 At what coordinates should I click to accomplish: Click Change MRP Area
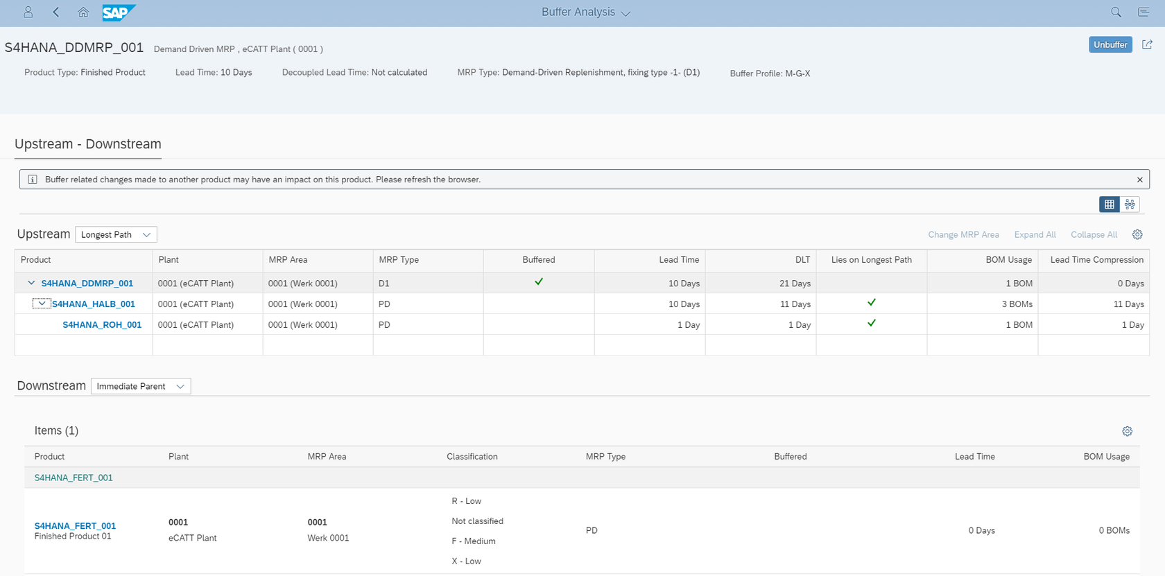pyautogui.click(x=963, y=234)
